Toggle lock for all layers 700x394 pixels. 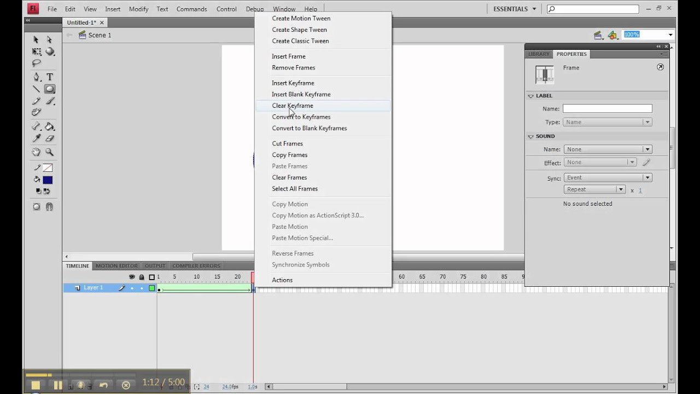point(142,277)
